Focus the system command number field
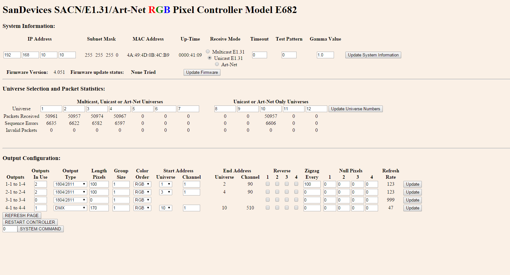This screenshot has width=510, height=275. pyautogui.click(x=10, y=229)
